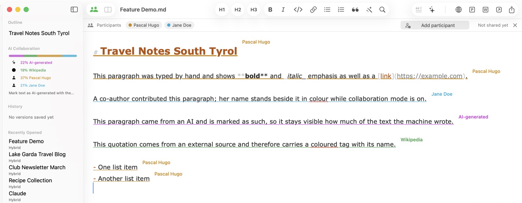Click the AI sparkle icon in legend
The image size is (522, 203).
click(14, 62)
